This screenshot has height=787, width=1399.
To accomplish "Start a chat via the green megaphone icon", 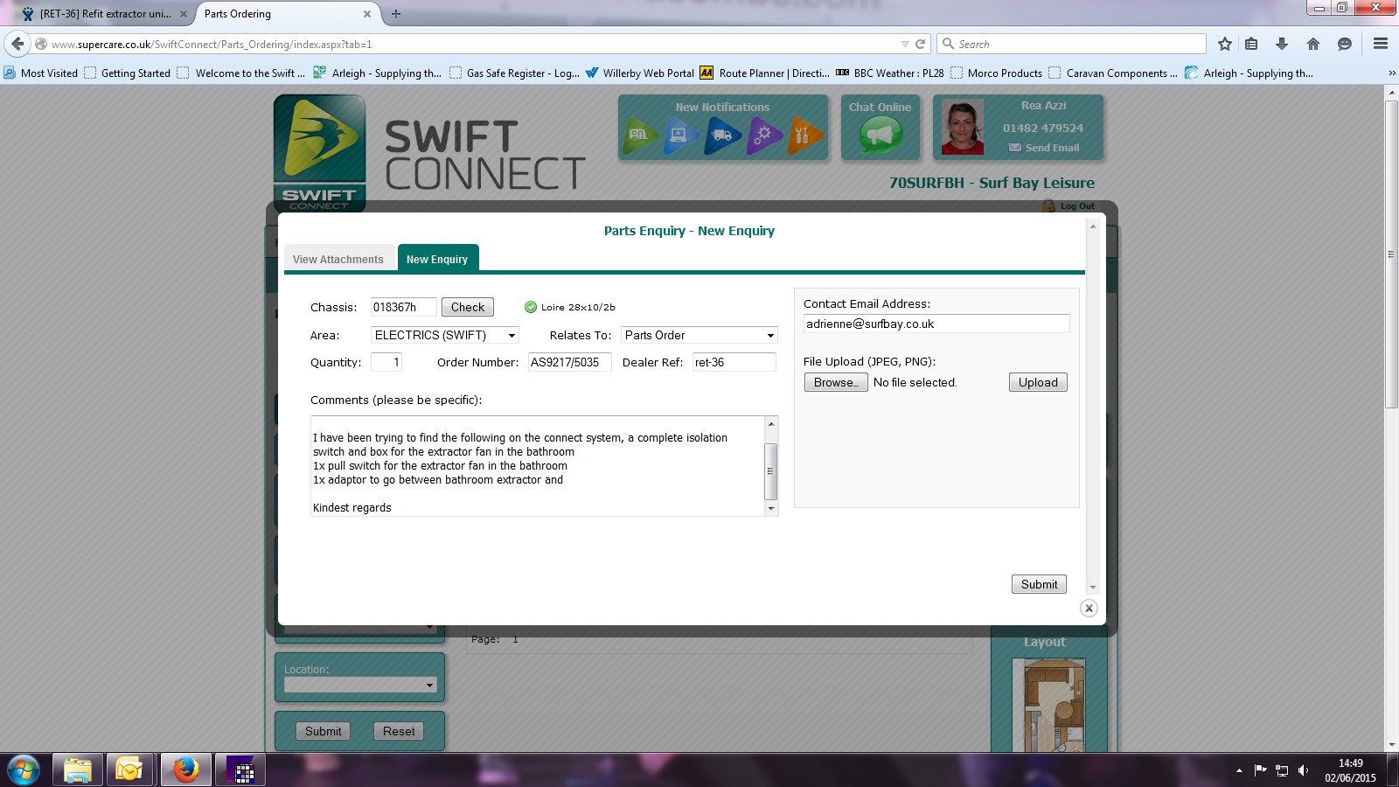I will click(880, 135).
